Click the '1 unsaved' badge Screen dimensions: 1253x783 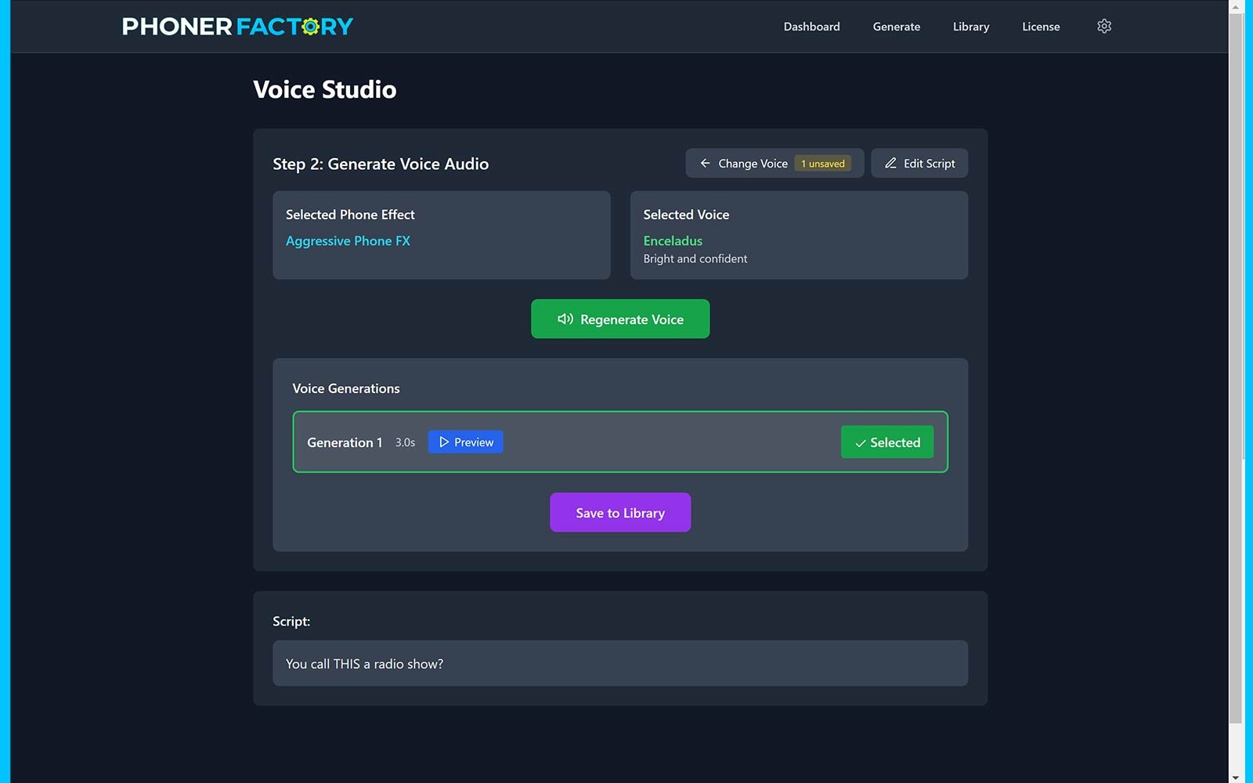coord(822,164)
